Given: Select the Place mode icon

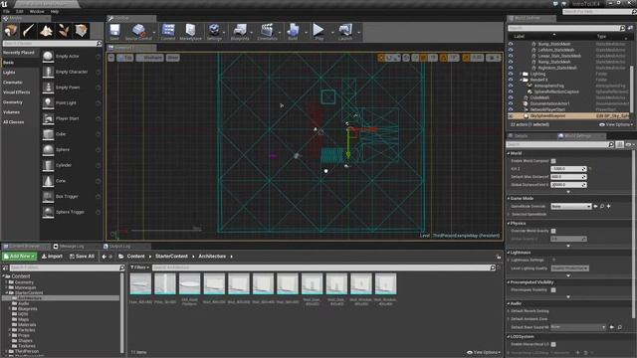Looking at the screenshot, I should [x=11, y=31].
